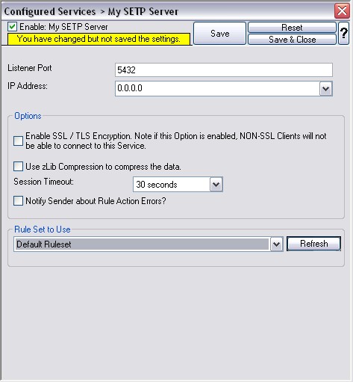Uncheck Enable: My SETP Server

point(12,27)
